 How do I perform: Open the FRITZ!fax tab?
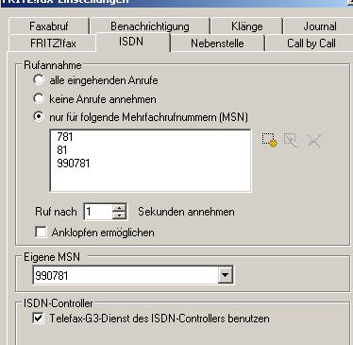53,43
